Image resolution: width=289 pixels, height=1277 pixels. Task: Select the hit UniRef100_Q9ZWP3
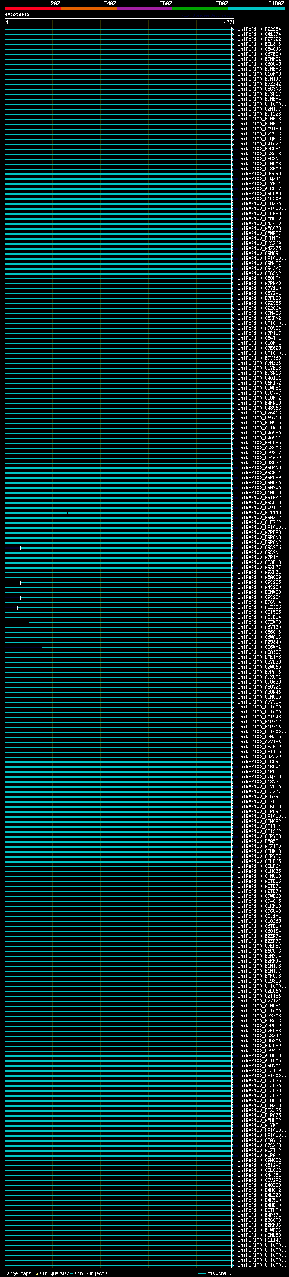[x=259, y=622]
